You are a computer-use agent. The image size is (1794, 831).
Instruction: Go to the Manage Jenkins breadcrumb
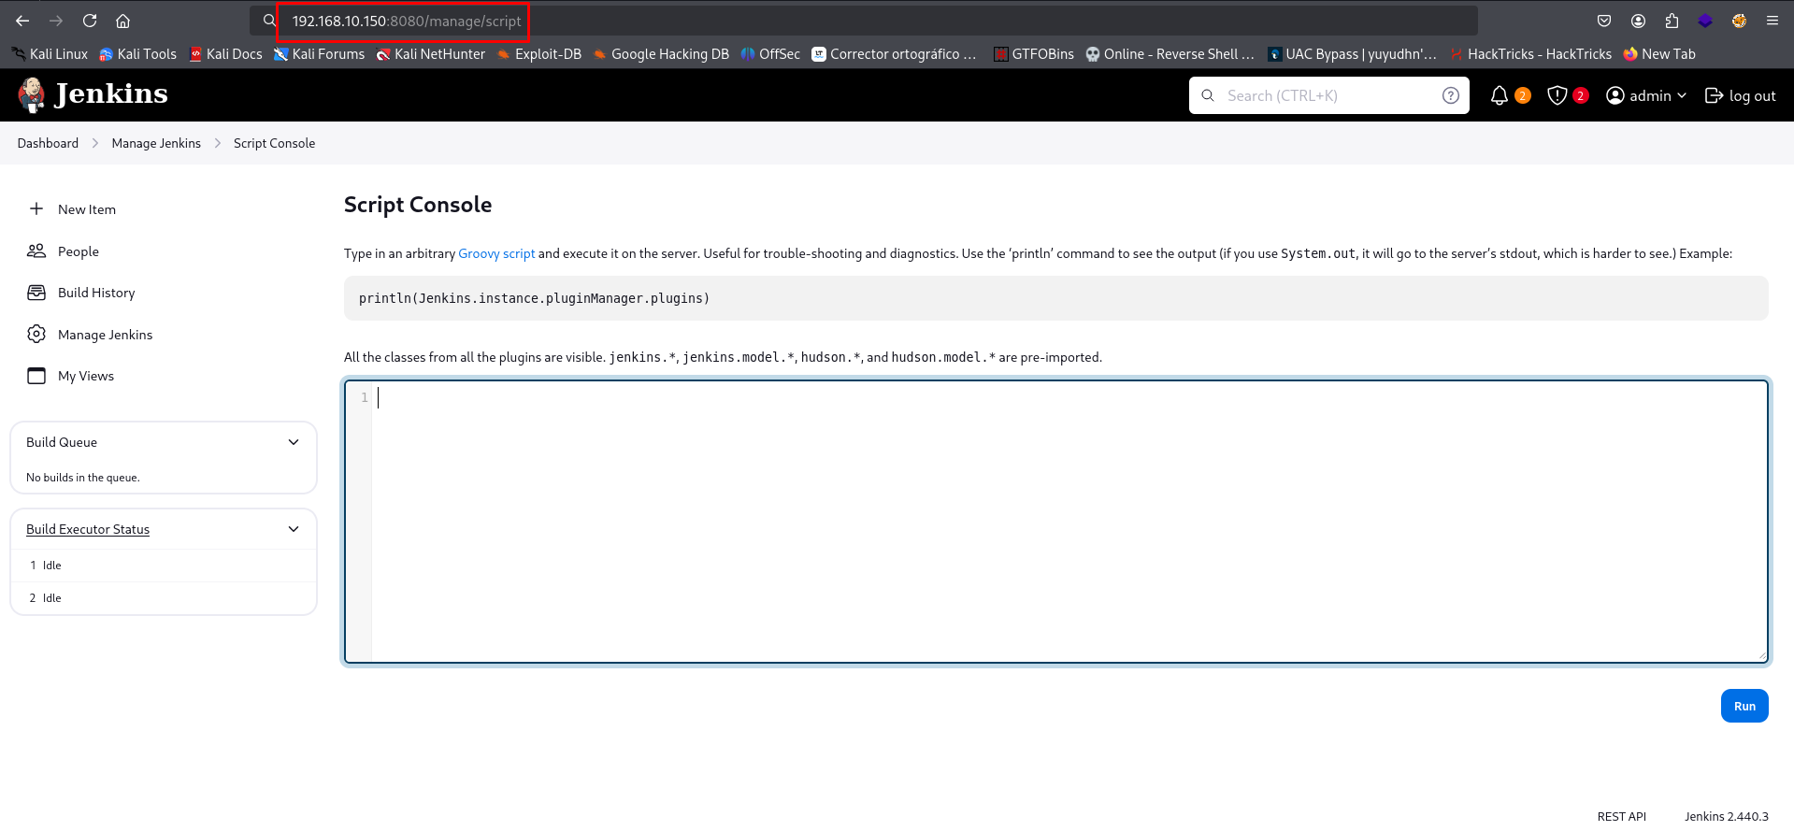[x=156, y=143]
